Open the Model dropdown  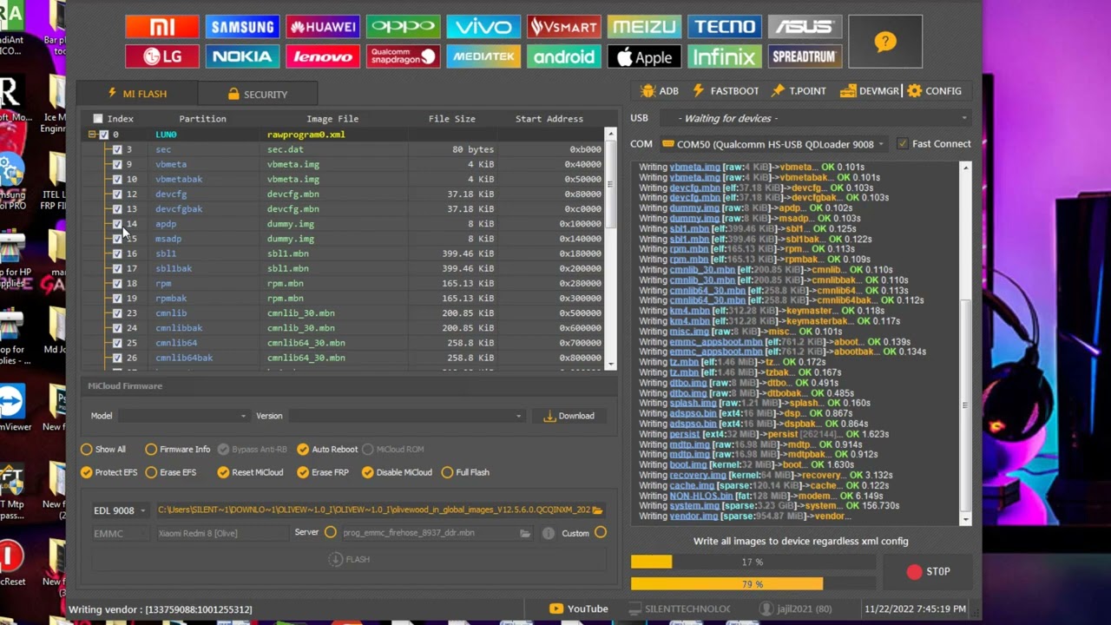[x=183, y=416]
